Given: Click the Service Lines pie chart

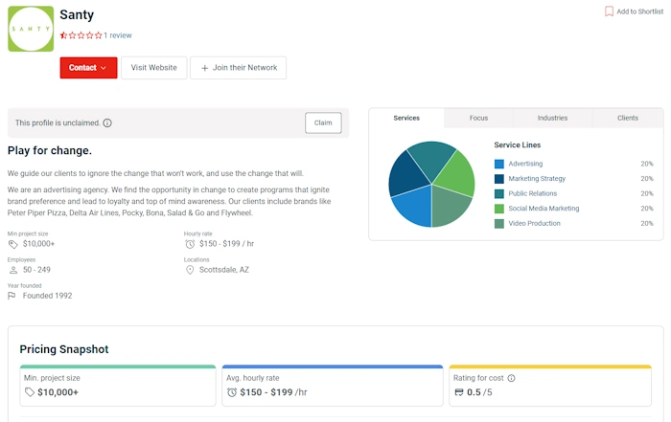Looking at the screenshot, I should coord(431,184).
